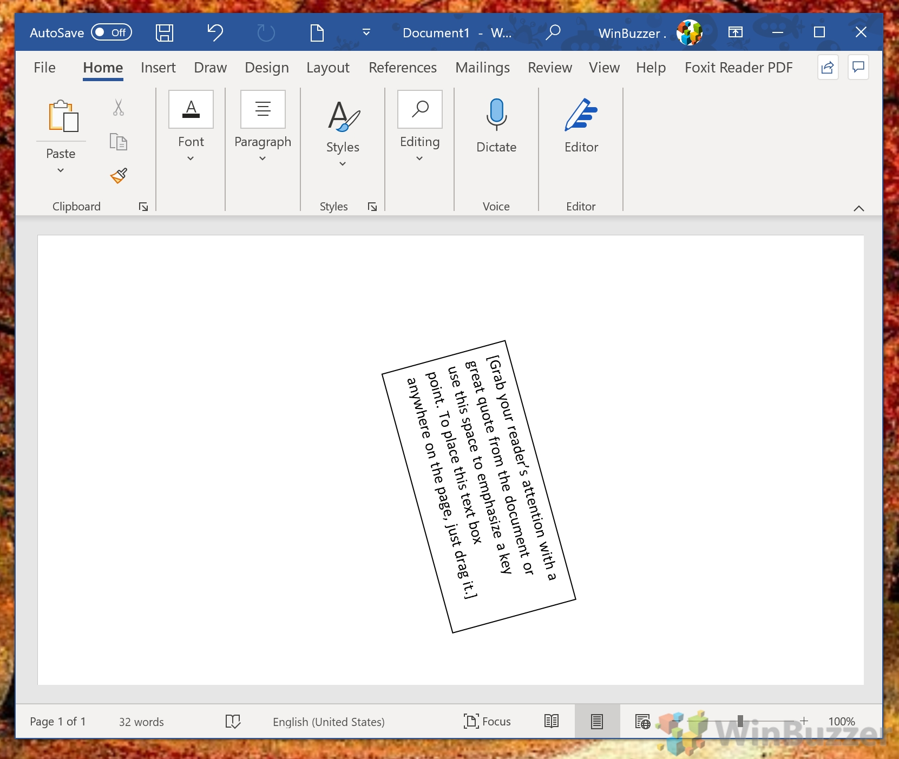Click the Copy icon in Clipboard group
Viewport: 899px width, 759px height.
point(119,142)
